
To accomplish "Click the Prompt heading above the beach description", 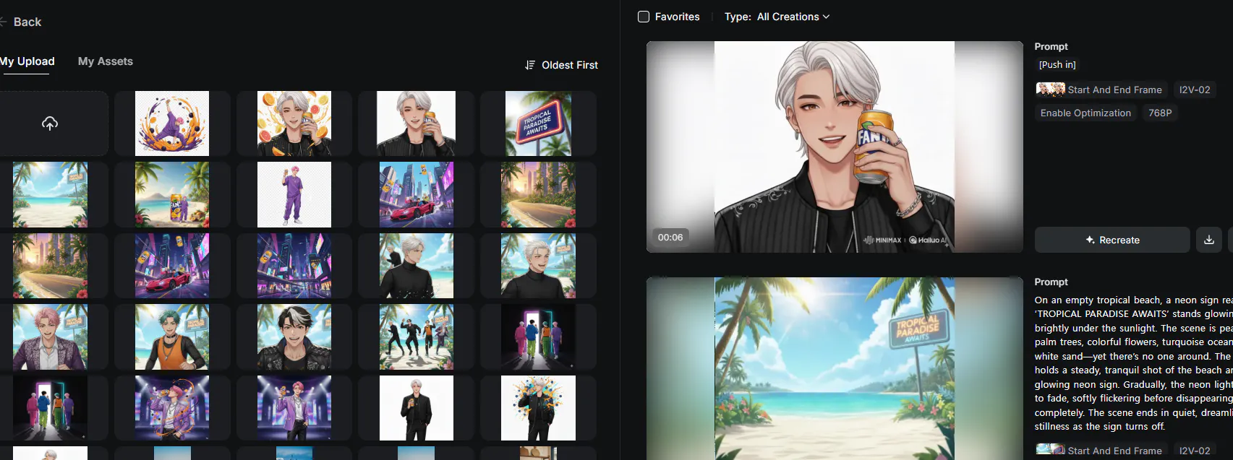I will point(1051,282).
